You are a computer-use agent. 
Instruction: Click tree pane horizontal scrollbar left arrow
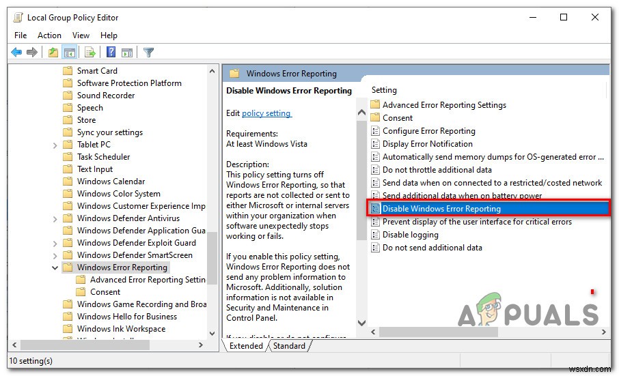pos(14,345)
